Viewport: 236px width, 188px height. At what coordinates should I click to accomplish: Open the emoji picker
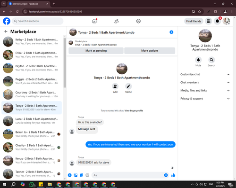tap(166, 175)
